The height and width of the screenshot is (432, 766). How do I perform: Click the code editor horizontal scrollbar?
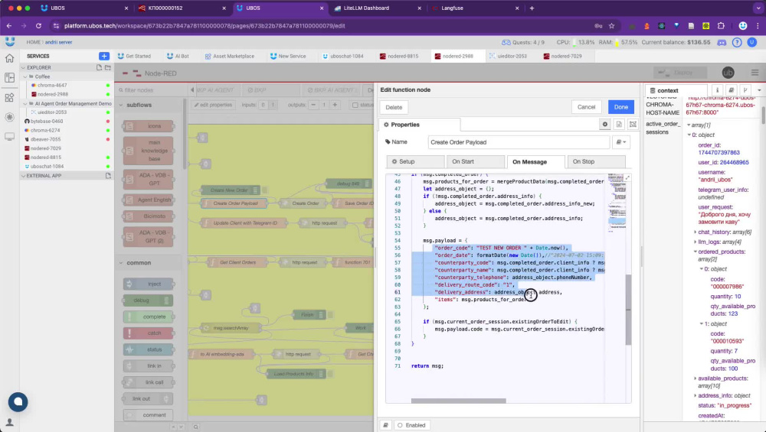[458, 401]
